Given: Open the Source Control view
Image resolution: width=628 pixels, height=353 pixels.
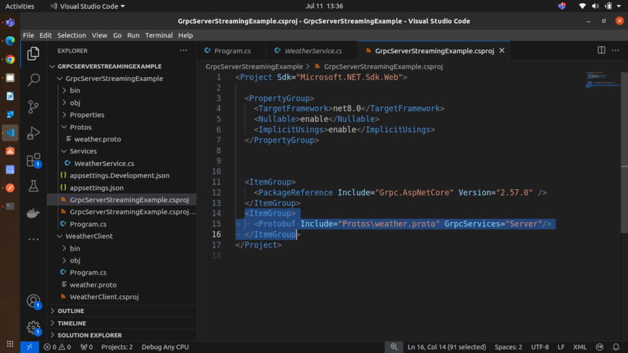Looking at the screenshot, I should pos(34,107).
